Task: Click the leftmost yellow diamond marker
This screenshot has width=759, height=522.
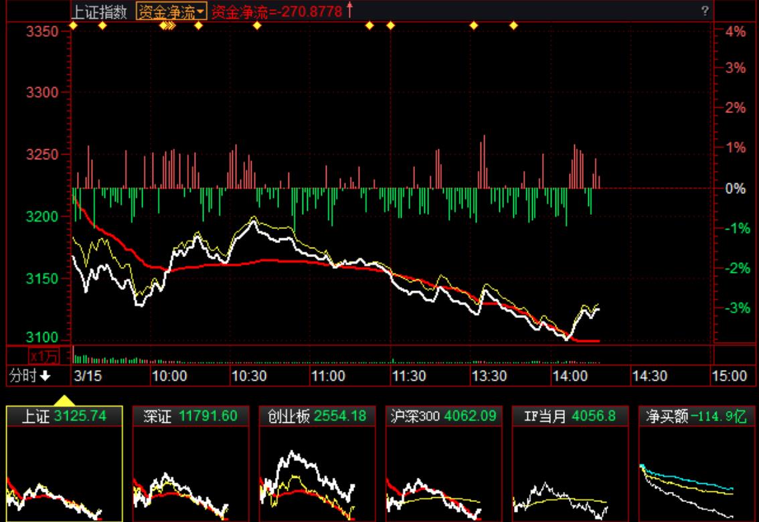Action: click(74, 25)
